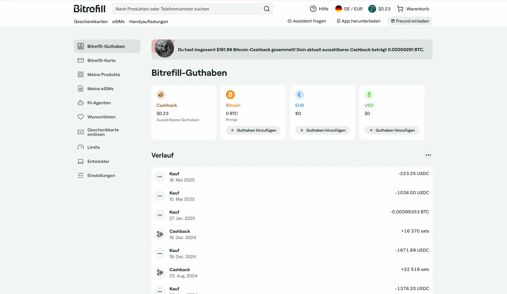Open Meine eSIMs in sidebar
507x294 pixels.
pos(107,89)
